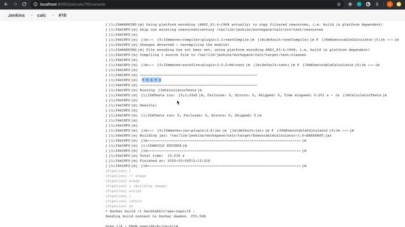
Task: Click the 'skip non existing resourceDirectory' line
Action: 214,30
